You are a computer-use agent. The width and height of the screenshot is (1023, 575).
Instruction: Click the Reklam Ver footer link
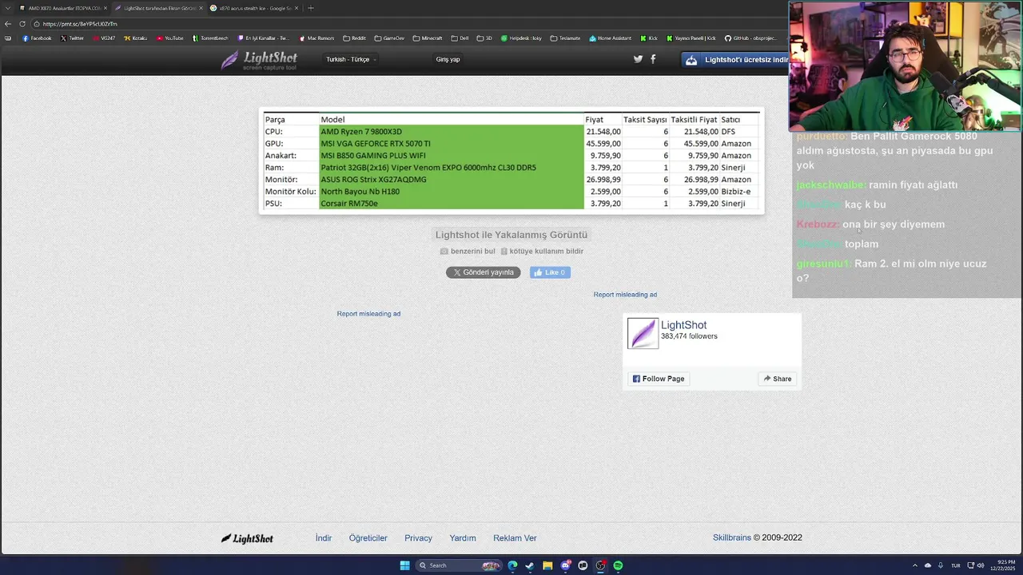pos(515,538)
